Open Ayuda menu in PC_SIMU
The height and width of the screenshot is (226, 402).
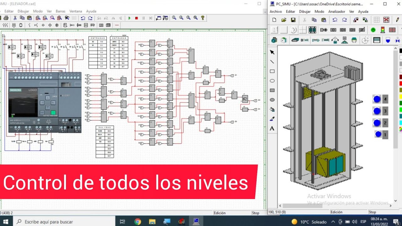coord(363,11)
